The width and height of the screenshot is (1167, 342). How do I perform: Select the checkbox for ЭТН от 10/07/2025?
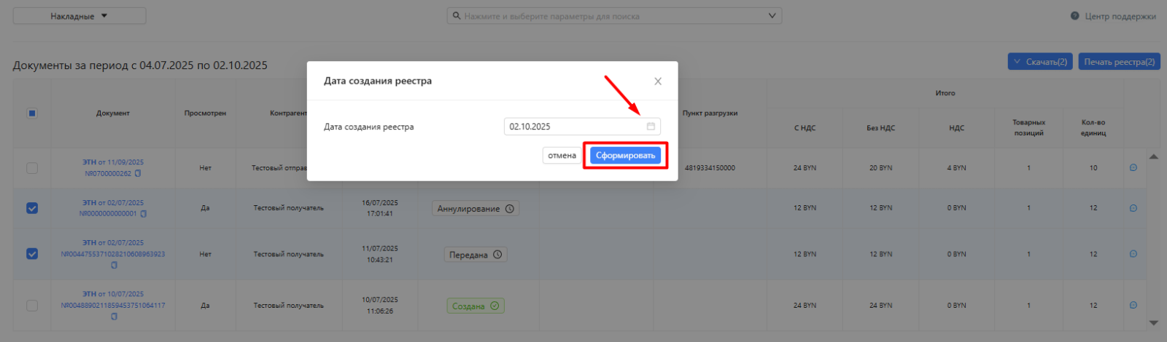pyautogui.click(x=32, y=306)
